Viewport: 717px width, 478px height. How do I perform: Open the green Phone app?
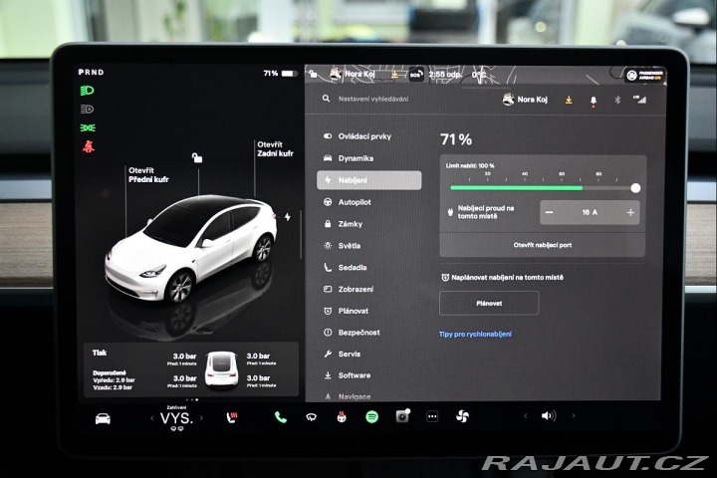pyautogui.click(x=280, y=416)
